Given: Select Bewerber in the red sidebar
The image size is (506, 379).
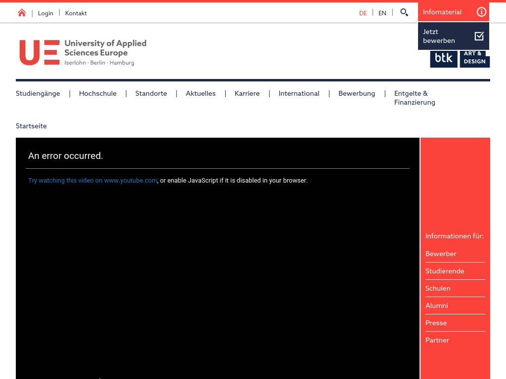Looking at the screenshot, I should tap(441, 254).
